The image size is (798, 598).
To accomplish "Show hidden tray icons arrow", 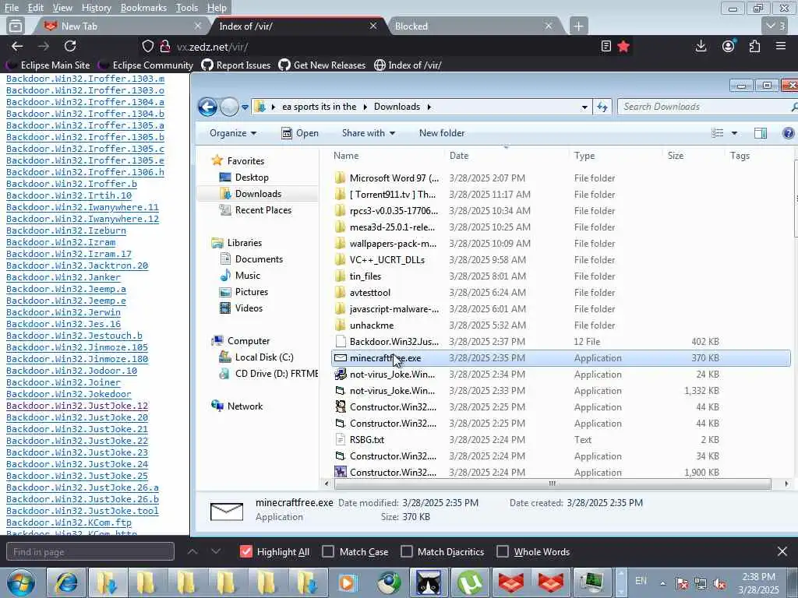I will click(x=662, y=583).
